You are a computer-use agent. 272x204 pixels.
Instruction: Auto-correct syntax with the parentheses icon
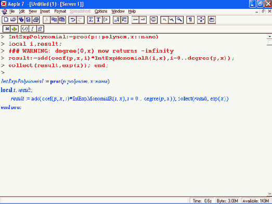(x=25, y=29)
